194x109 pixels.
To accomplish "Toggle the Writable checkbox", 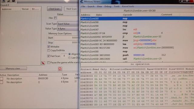I will point(48,47).
